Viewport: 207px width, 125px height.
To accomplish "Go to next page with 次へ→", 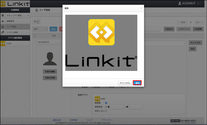I will 199,23.
